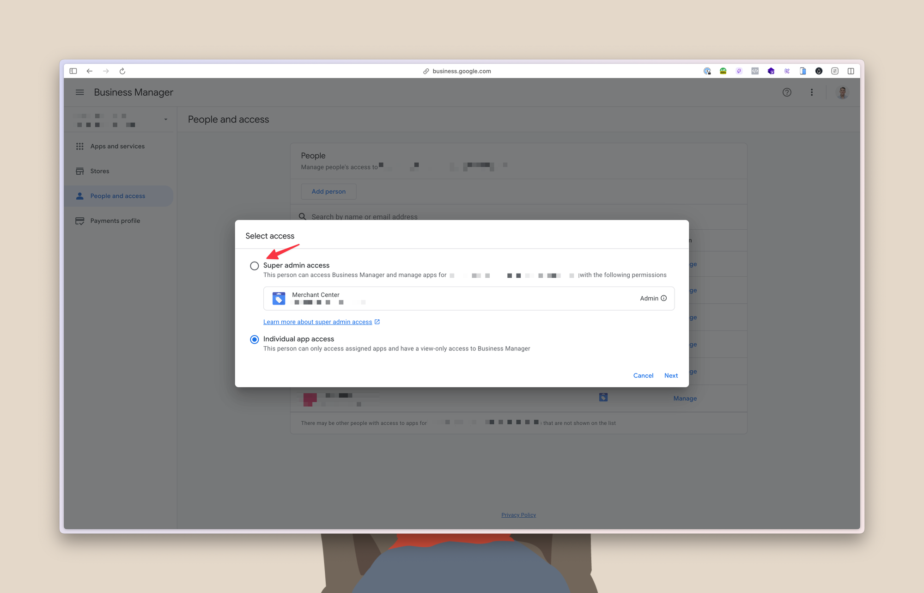The image size is (924, 593).
Task: Click the account profile avatar
Action: coord(842,92)
